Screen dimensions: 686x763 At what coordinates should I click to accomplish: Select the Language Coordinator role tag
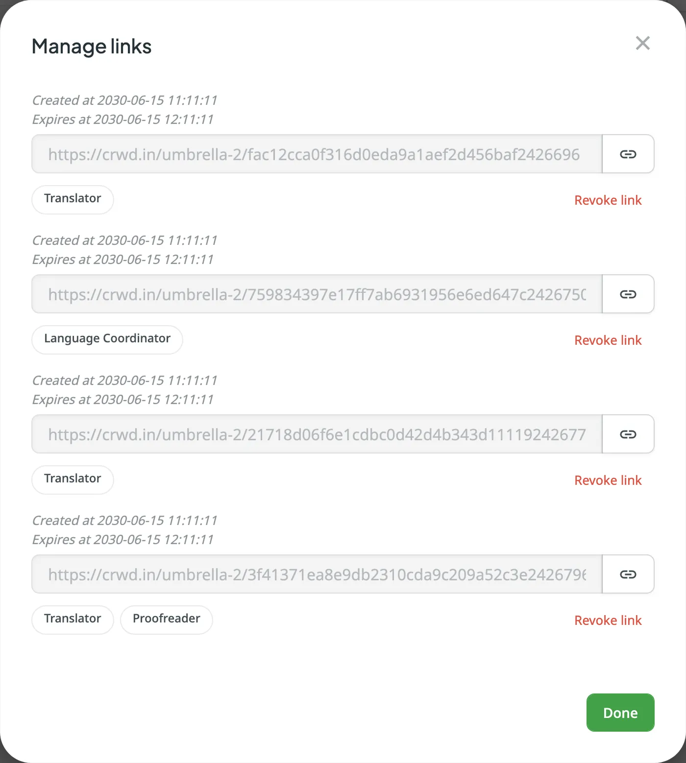[x=107, y=339]
